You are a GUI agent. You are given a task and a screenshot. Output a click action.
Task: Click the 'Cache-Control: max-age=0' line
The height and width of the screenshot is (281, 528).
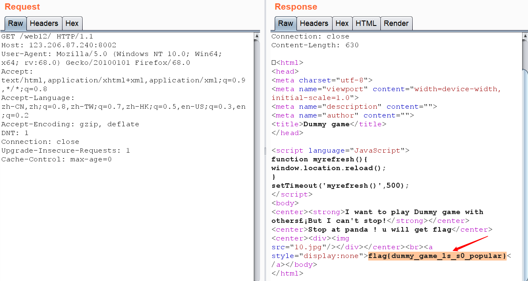pos(56,159)
